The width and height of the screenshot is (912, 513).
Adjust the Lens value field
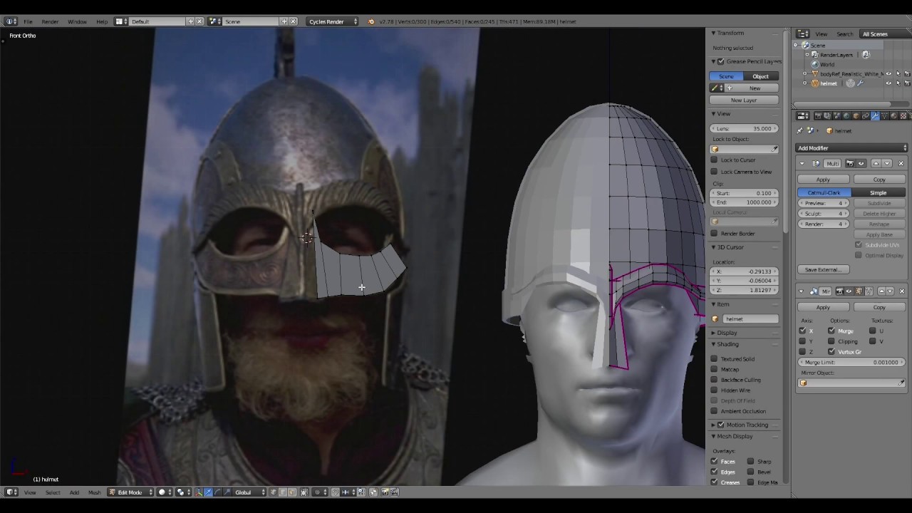pos(744,128)
